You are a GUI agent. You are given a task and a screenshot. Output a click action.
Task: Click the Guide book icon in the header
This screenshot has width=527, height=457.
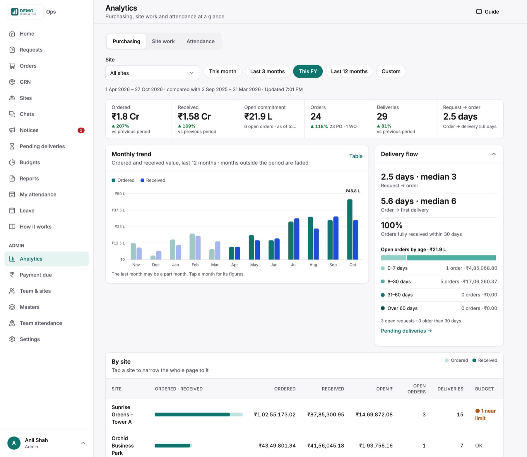(479, 12)
